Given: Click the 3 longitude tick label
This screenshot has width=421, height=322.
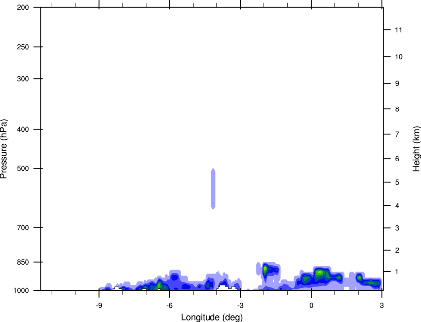Looking at the screenshot, I should pos(382,305).
